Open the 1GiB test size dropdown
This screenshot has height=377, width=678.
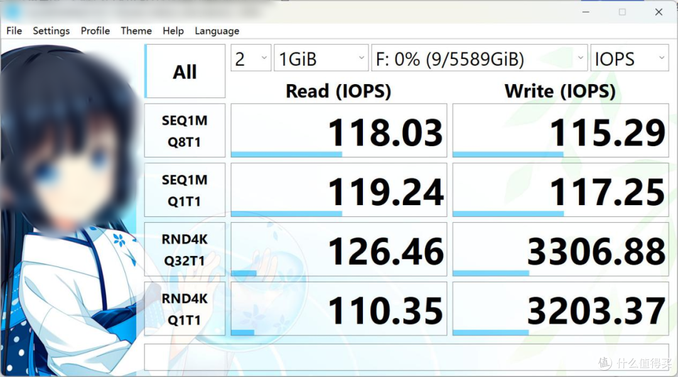pyautogui.click(x=321, y=58)
